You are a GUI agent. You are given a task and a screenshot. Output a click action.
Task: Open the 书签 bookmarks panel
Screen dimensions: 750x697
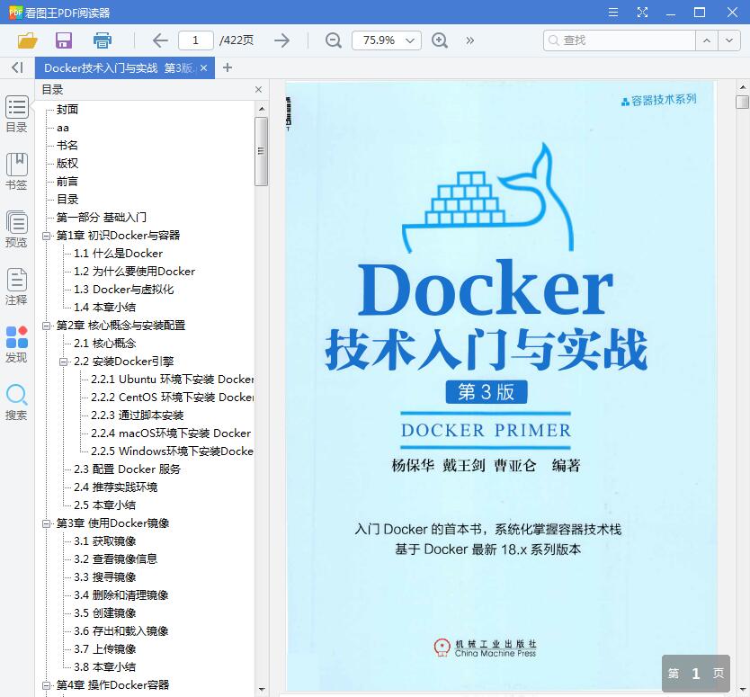click(17, 172)
